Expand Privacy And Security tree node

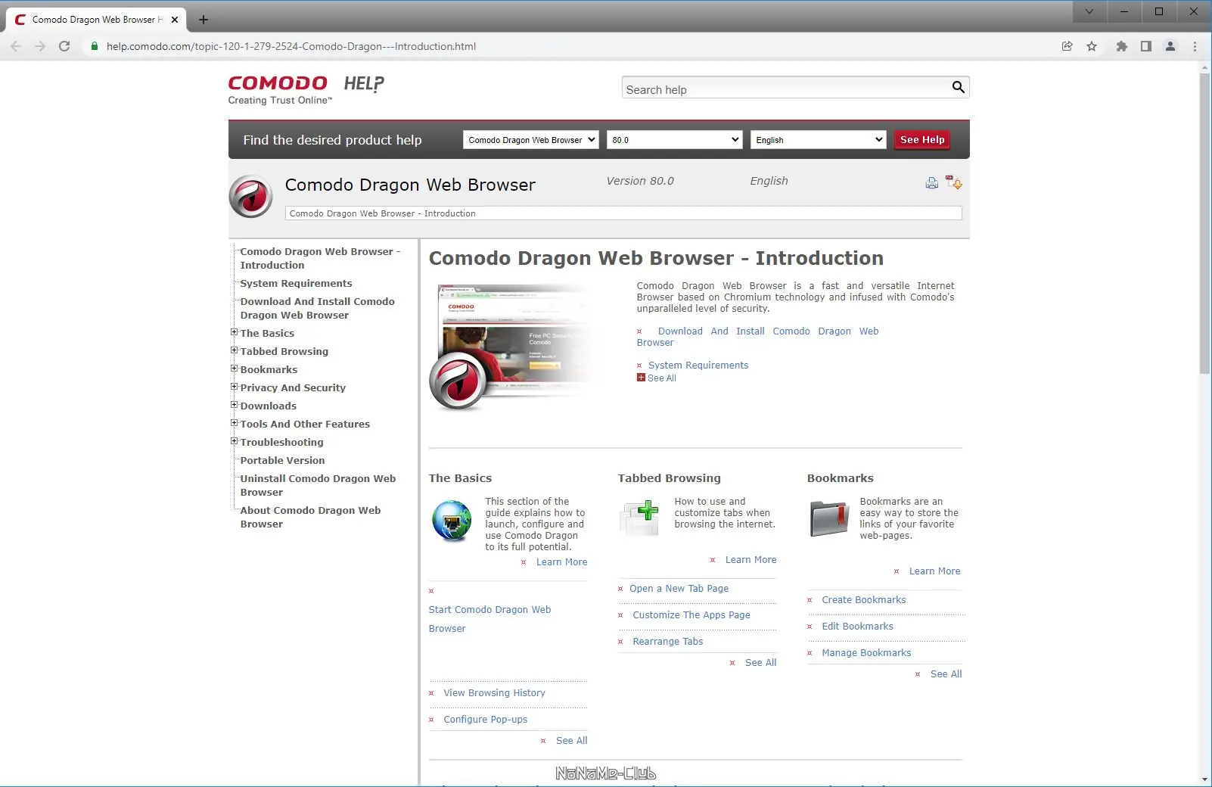coord(234,387)
